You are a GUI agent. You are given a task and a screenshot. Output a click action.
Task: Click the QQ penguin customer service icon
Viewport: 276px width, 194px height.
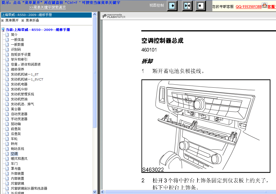point(264,5)
